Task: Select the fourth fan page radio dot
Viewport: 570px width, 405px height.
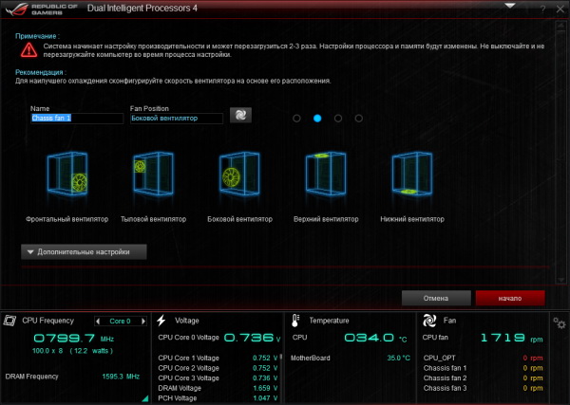Action: pos(359,119)
